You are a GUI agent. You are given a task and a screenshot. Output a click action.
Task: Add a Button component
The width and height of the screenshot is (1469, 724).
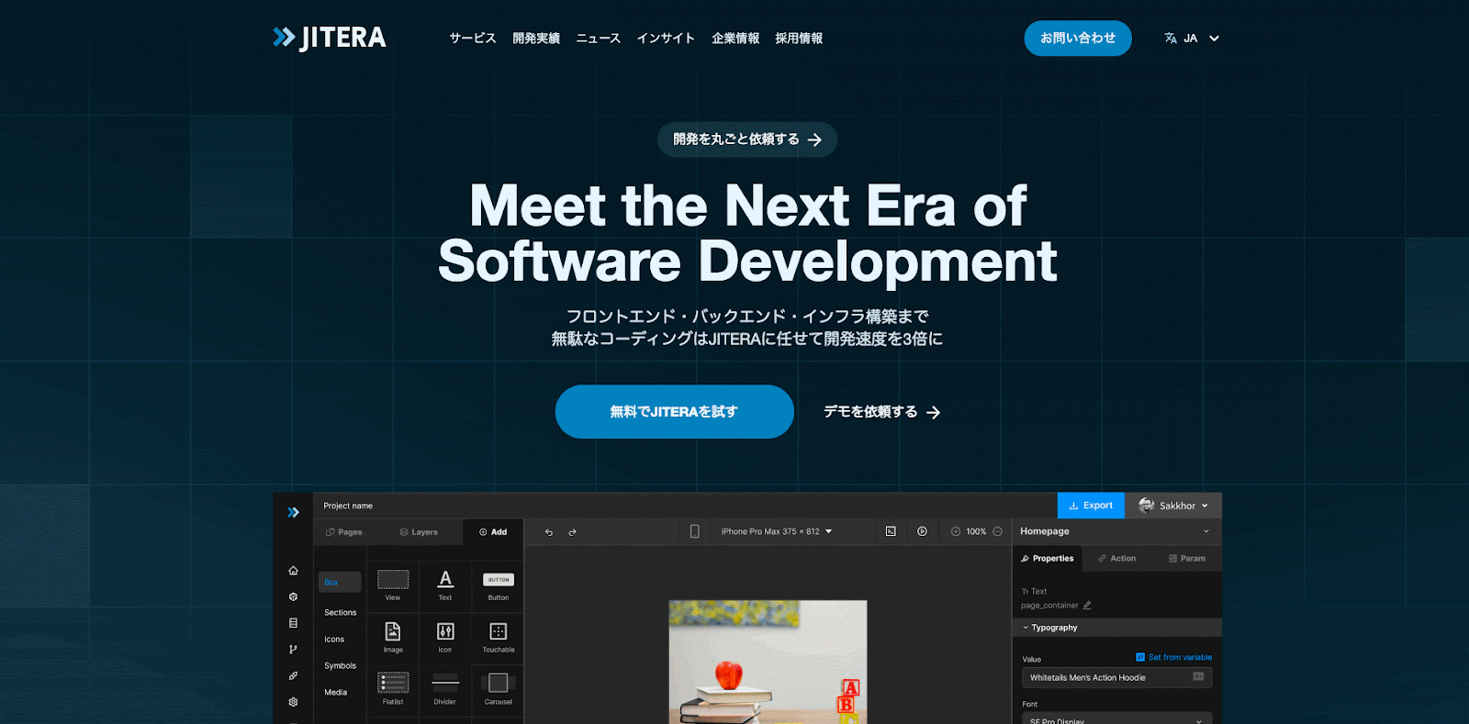(x=499, y=585)
